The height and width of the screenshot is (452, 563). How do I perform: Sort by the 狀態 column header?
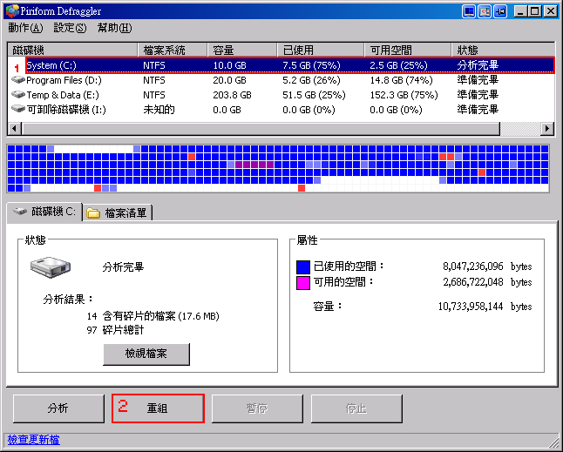point(503,50)
